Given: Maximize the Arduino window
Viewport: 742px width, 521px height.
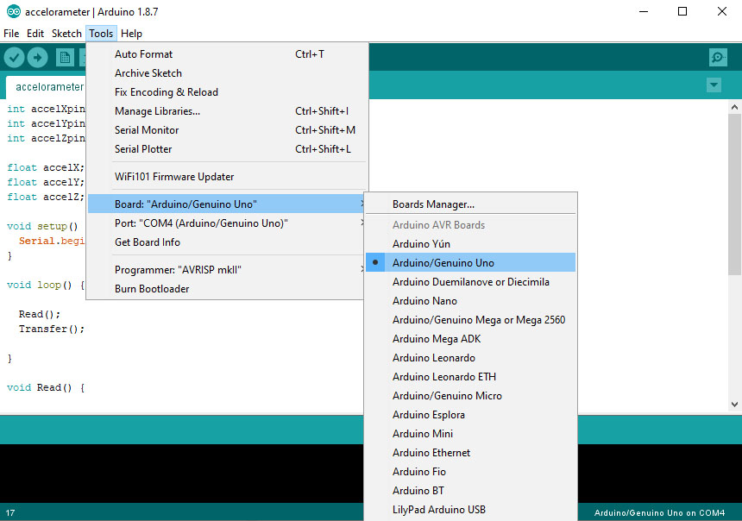Looking at the screenshot, I should tap(682, 11).
